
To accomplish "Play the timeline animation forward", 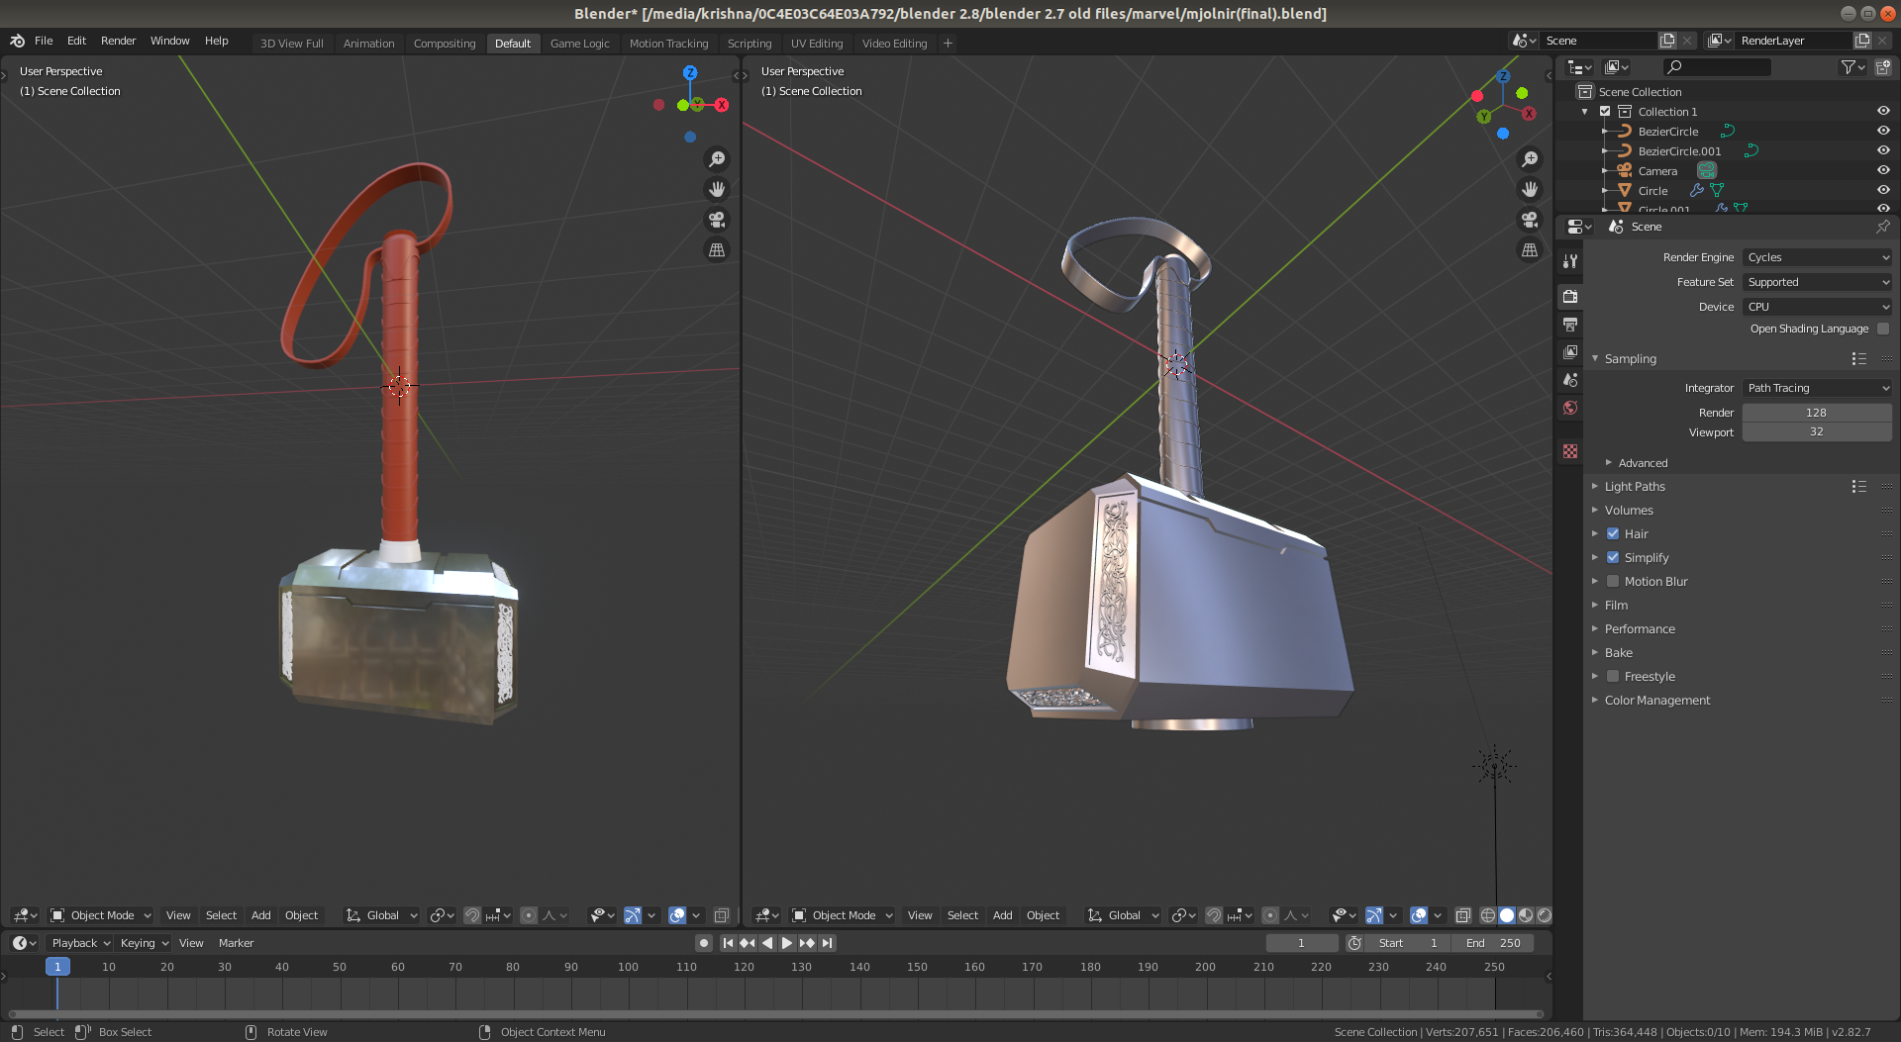I will click(787, 943).
